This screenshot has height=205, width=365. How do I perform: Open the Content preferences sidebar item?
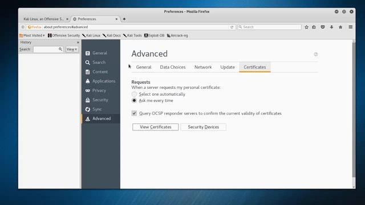coord(101,72)
